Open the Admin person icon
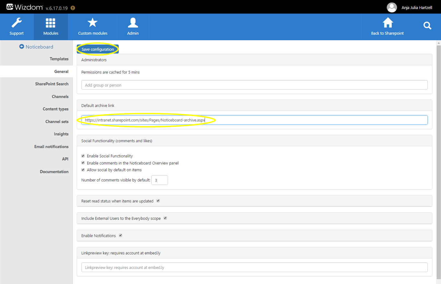The image size is (441, 284). point(133,23)
